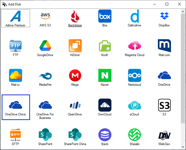Select OpenDrive

[75, 105]
